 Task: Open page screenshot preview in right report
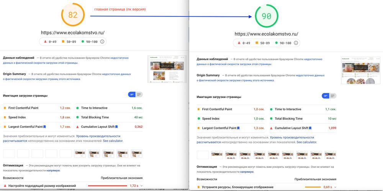[360, 70]
